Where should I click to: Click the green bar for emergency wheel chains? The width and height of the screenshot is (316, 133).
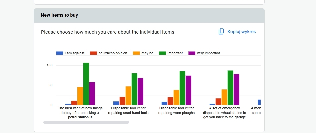pos(230,88)
